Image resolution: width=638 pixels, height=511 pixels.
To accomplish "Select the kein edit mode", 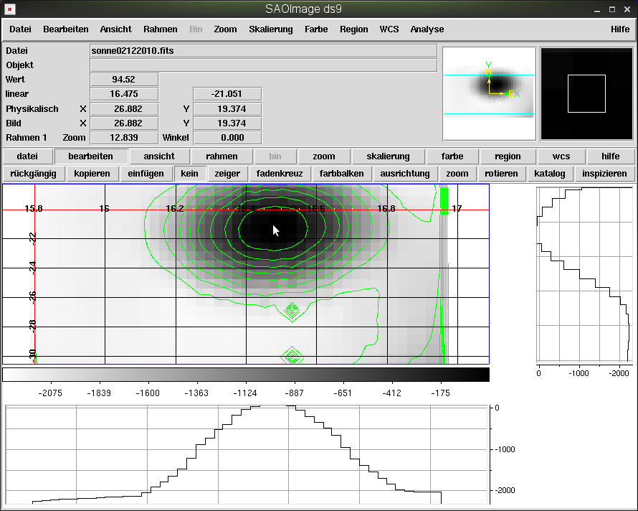I will (x=190, y=174).
